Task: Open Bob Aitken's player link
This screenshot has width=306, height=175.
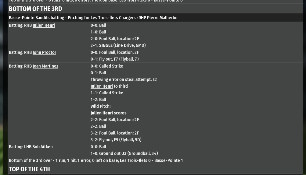Action: click(x=42, y=147)
